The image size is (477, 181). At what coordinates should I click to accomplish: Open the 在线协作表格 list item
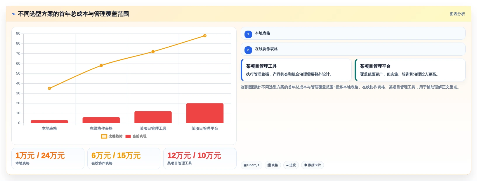coord(353,49)
